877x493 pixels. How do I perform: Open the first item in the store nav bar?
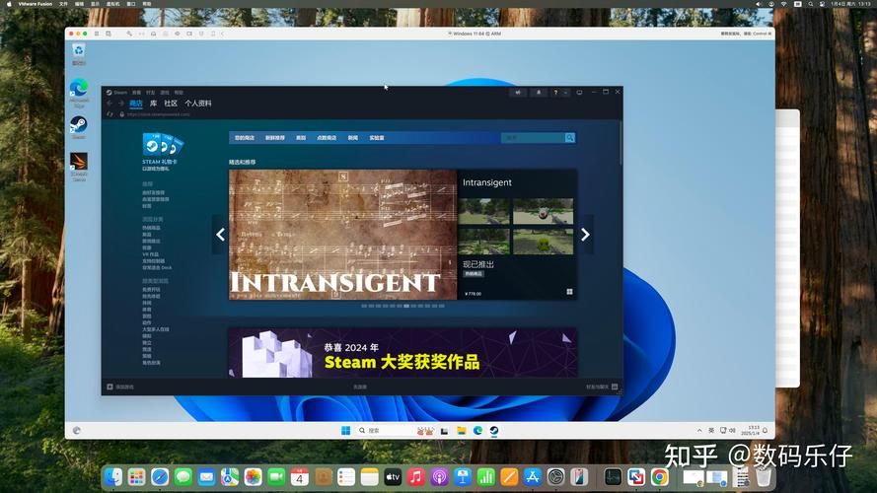(x=245, y=137)
